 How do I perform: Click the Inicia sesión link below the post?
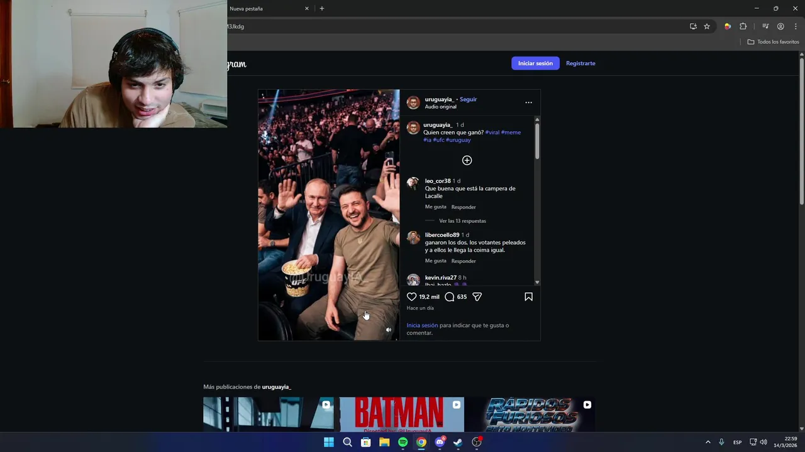click(422, 325)
